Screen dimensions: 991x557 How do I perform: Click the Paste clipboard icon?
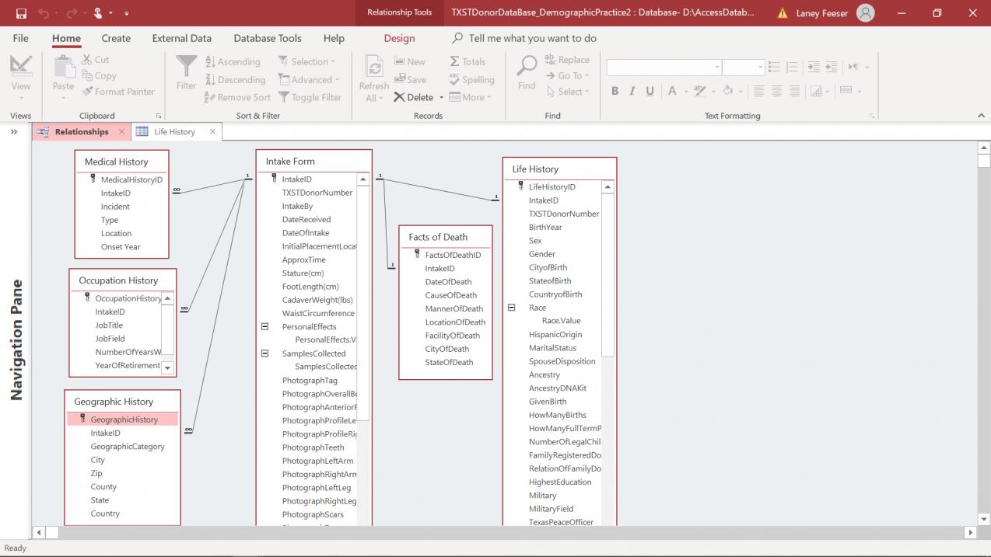click(63, 67)
